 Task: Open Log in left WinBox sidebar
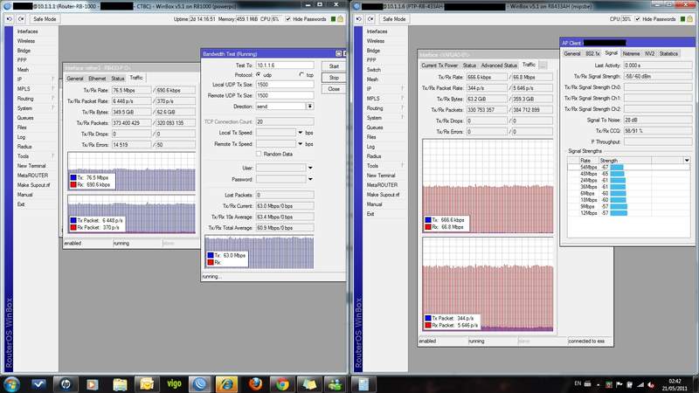[x=21, y=137]
